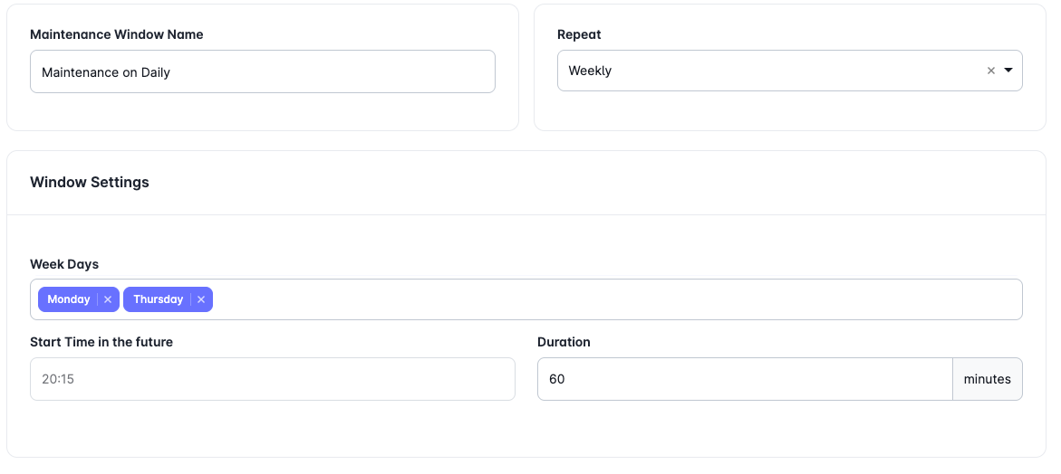This screenshot has height=474, width=1061.
Task: Click the divider line under Window Settings
Action: coord(526,215)
